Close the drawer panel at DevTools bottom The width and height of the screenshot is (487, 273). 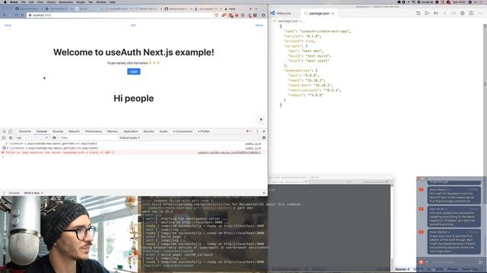(x=264, y=193)
